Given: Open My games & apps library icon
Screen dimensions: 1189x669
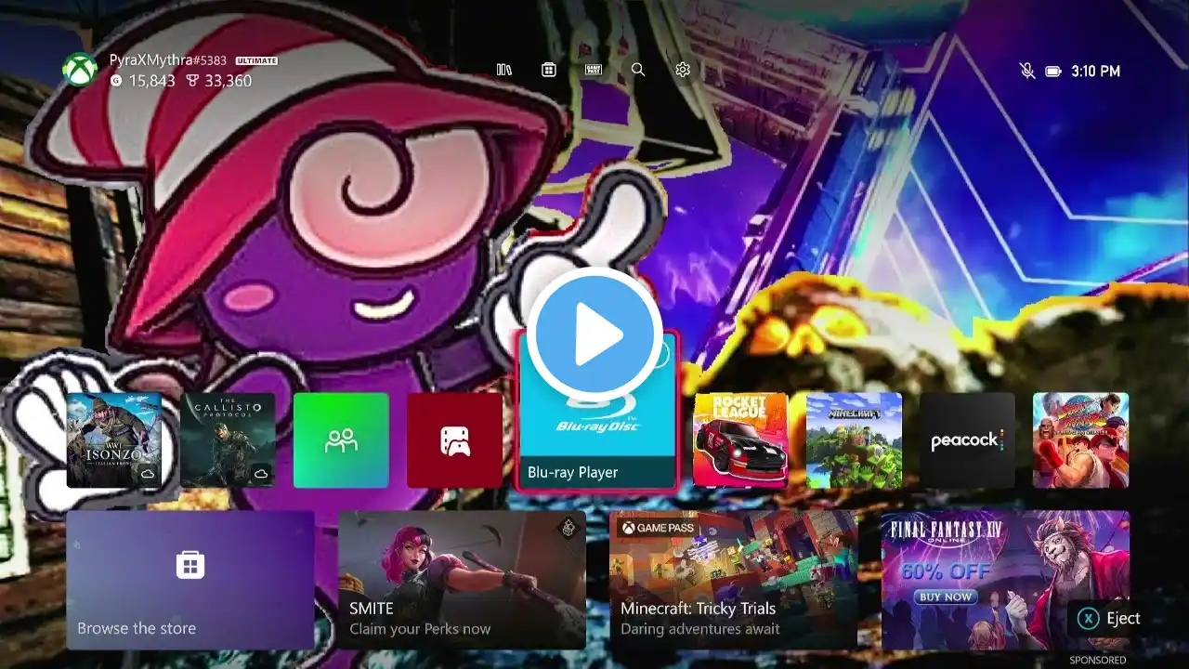Looking at the screenshot, I should [x=504, y=70].
